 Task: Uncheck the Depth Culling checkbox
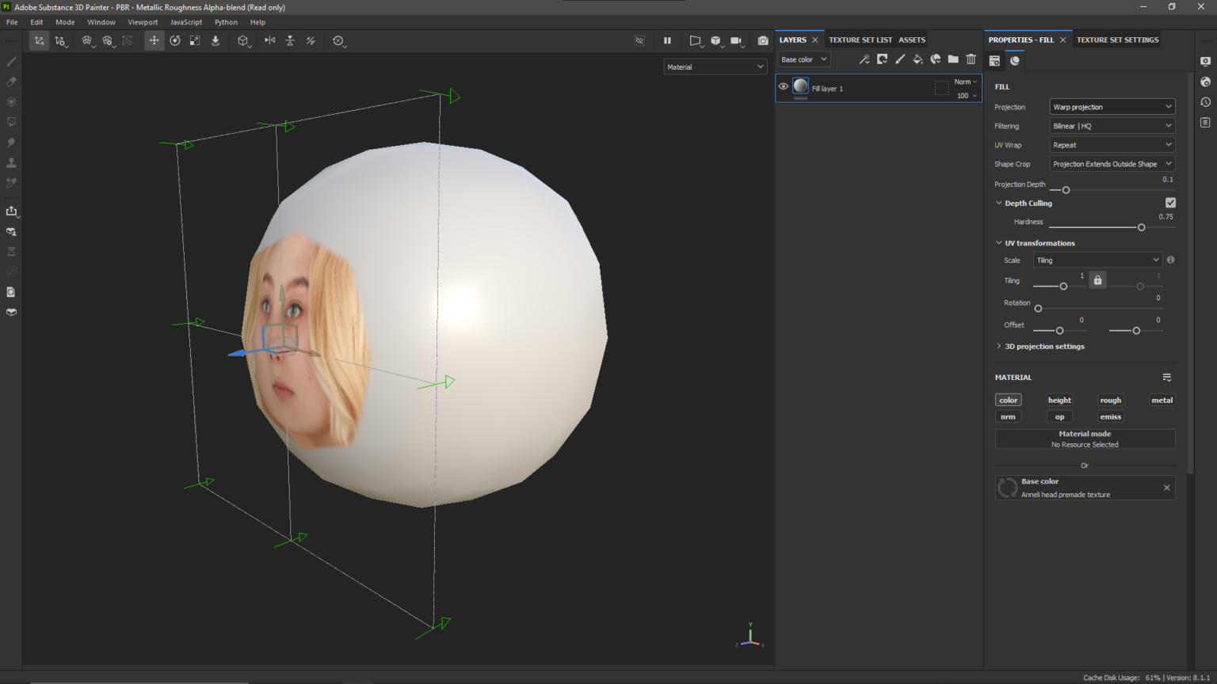pyautogui.click(x=1170, y=203)
